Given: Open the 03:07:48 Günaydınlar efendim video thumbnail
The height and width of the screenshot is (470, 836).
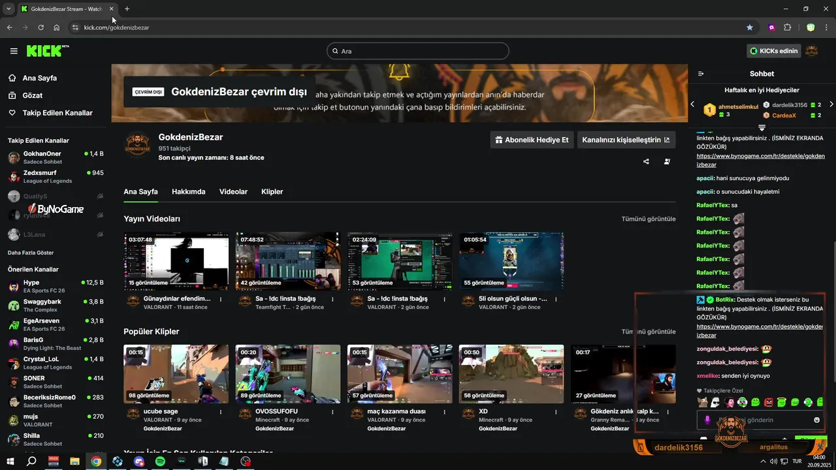Looking at the screenshot, I should (x=176, y=261).
